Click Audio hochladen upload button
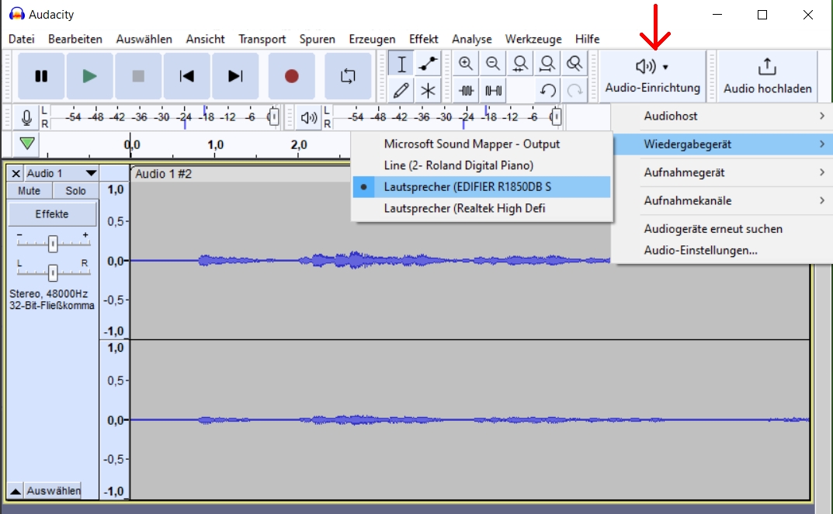 click(767, 76)
